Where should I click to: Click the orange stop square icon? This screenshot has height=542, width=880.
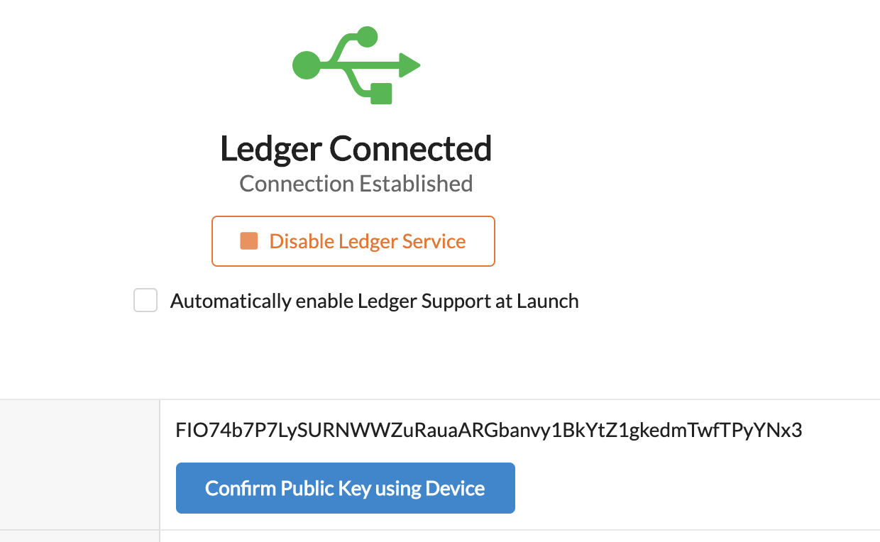248,241
